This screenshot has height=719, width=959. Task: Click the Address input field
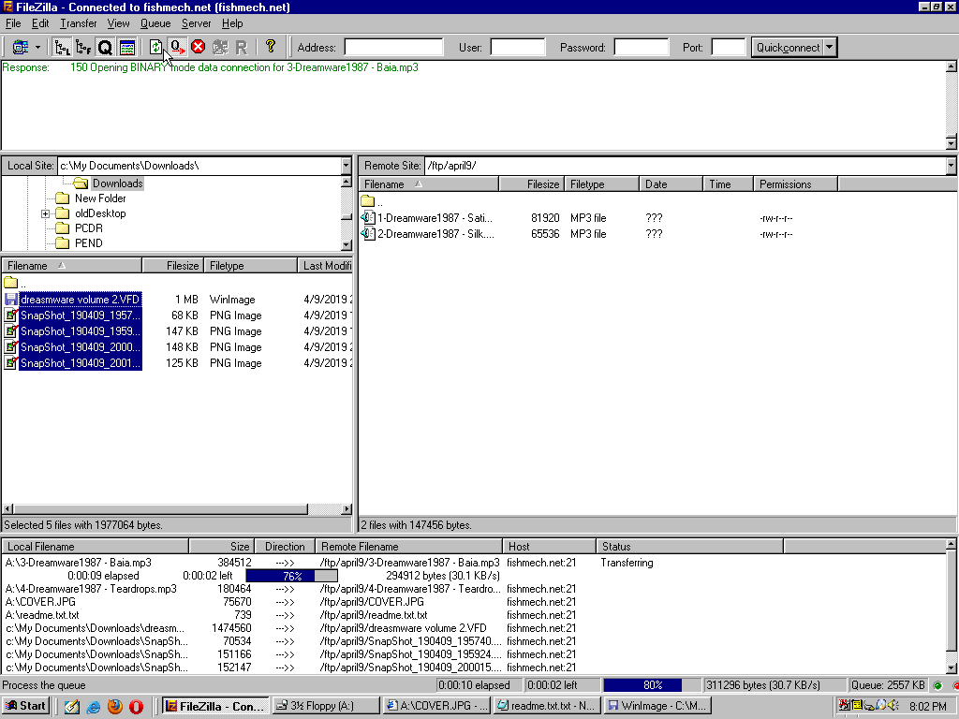(x=393, y=47)
